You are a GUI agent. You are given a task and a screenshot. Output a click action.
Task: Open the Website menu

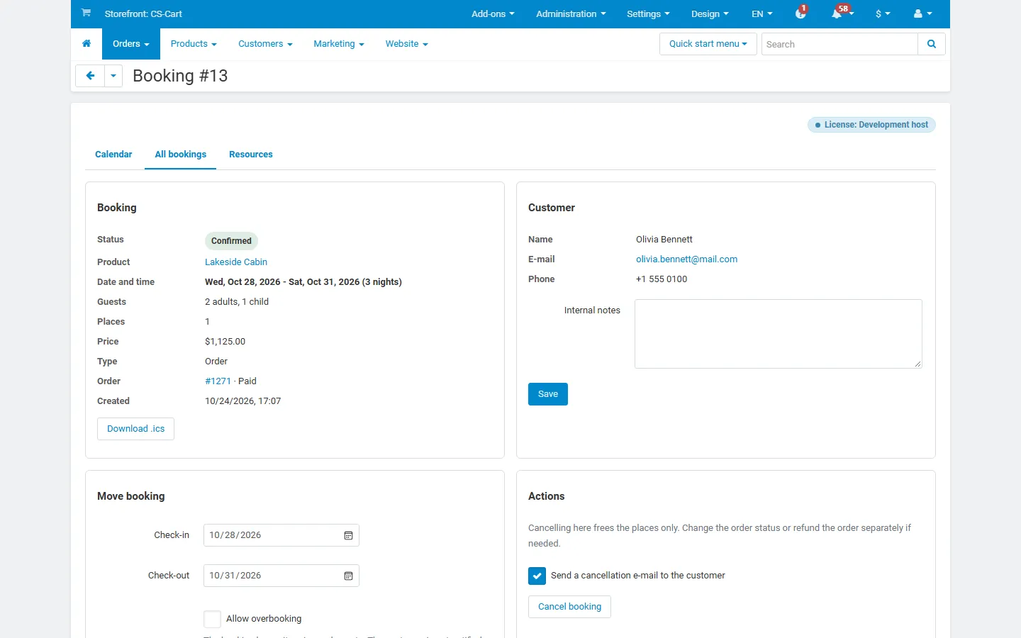click(407, 44)
